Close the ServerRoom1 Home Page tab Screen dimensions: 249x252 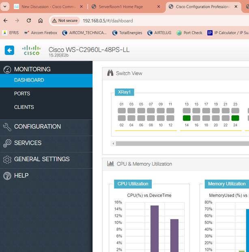tap(159, 7)
